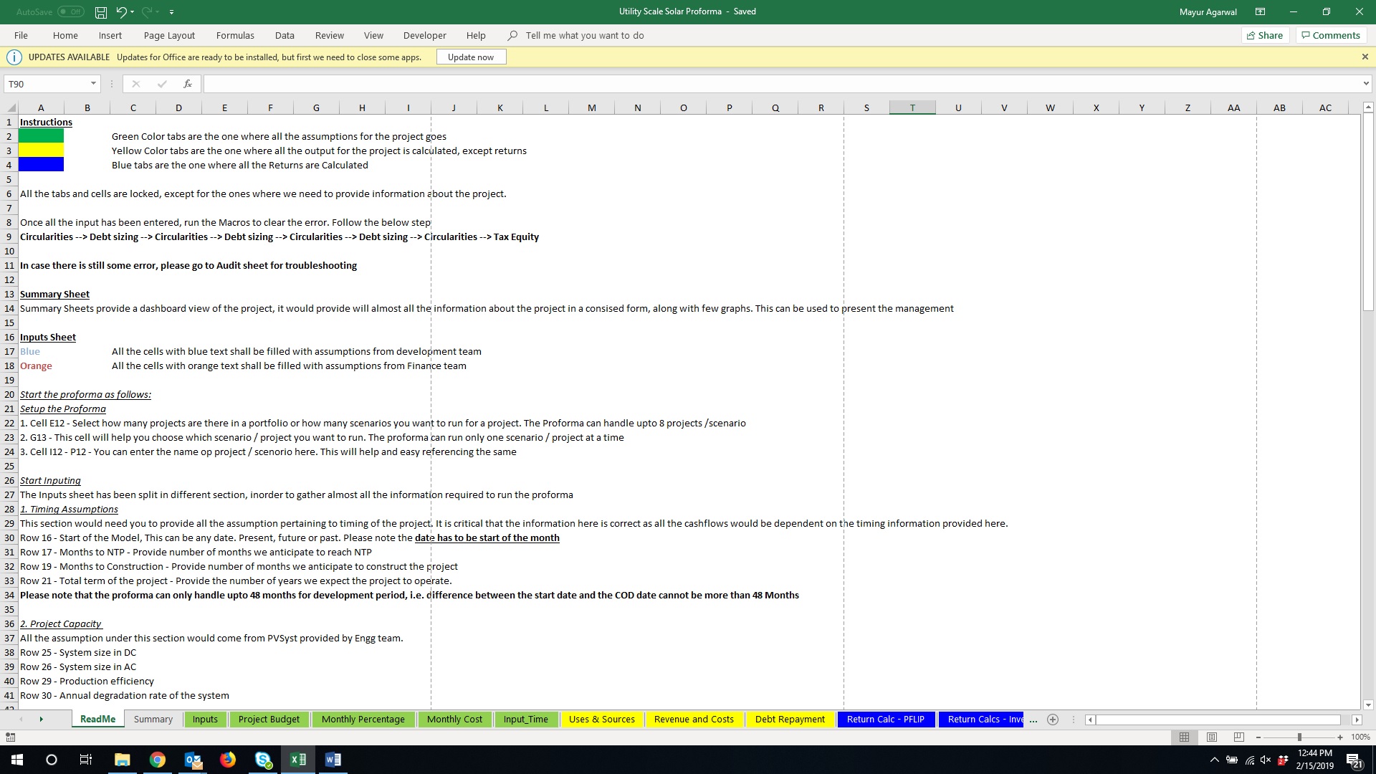The image size is (1376, 774).
Task: Click the Name Box showing T90
Action: tap(47, 84)
